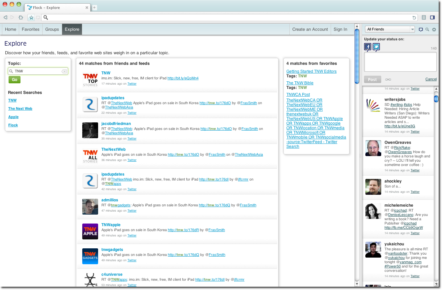Switch to the Favorites tab

point(31,29)
